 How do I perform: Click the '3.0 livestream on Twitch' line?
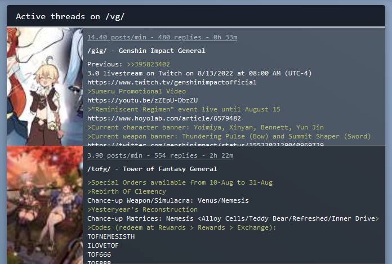[199, 73]
